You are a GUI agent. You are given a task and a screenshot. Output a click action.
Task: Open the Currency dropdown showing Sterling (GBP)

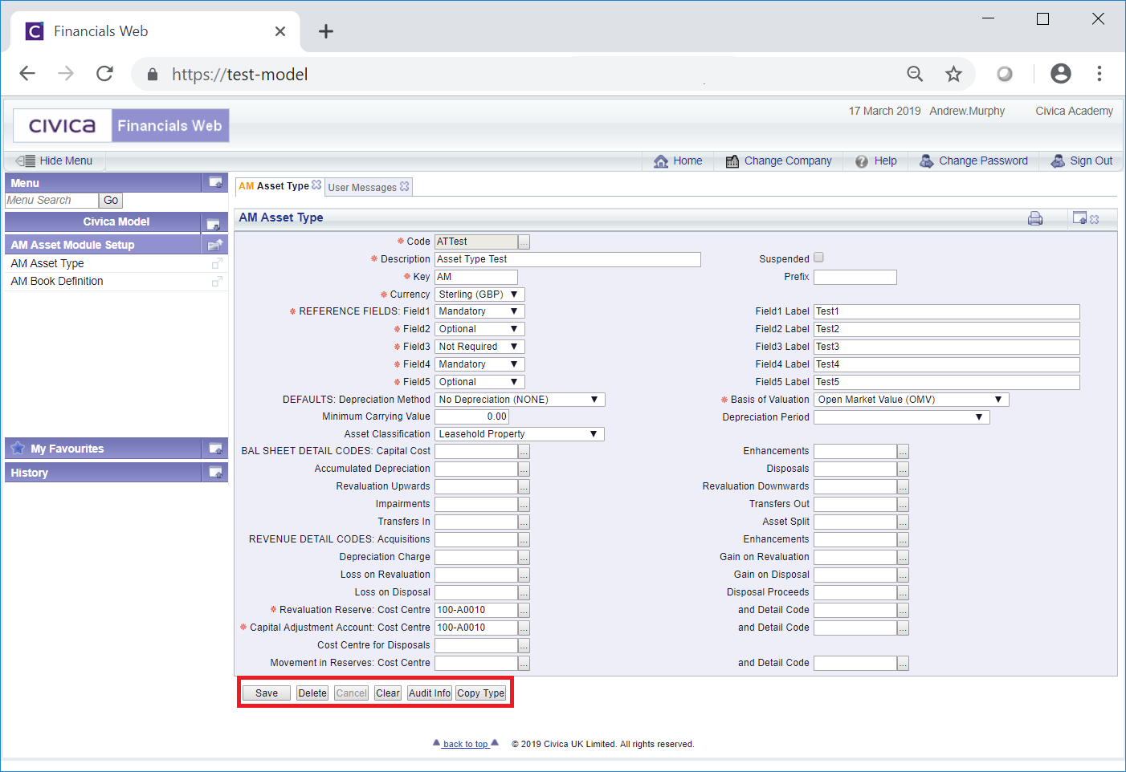[x=479, y=295]
